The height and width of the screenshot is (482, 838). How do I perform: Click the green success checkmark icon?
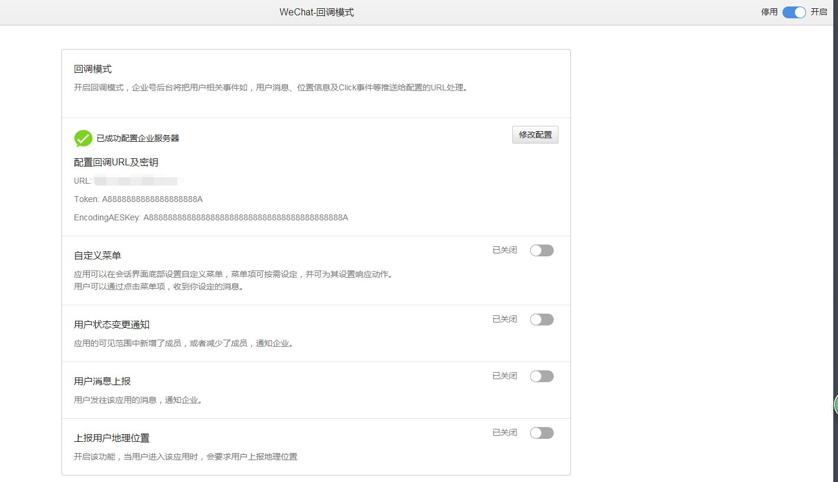[82, 138]
